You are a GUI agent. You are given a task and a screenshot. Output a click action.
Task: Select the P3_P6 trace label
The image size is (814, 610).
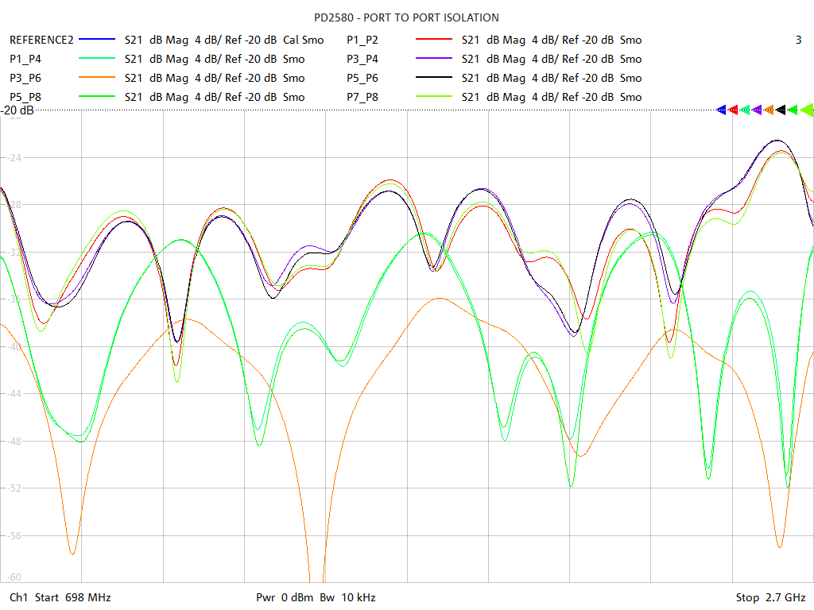[x=25, y=79]
